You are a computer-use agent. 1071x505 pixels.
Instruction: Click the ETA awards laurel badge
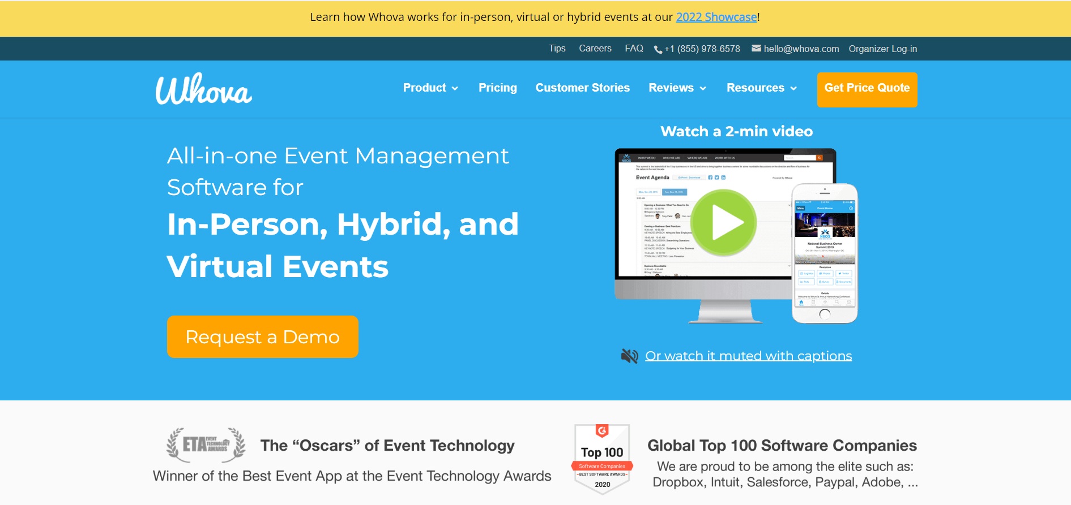click(206, 444)
